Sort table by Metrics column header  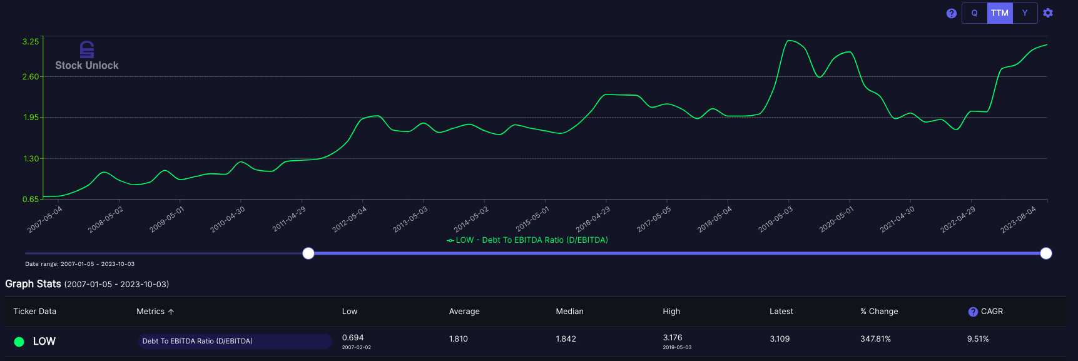coord(150,312)
